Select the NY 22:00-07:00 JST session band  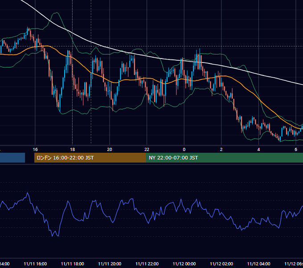point(224,158)
